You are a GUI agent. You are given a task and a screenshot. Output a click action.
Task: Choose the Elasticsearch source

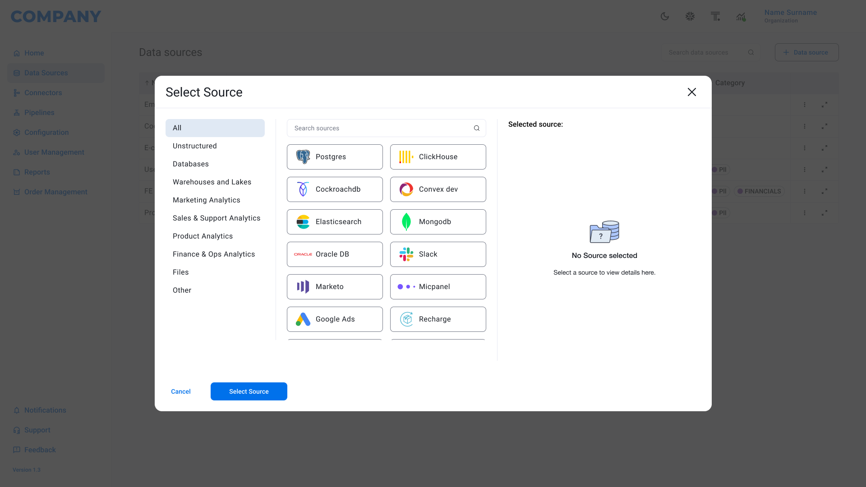coord(334,221)
